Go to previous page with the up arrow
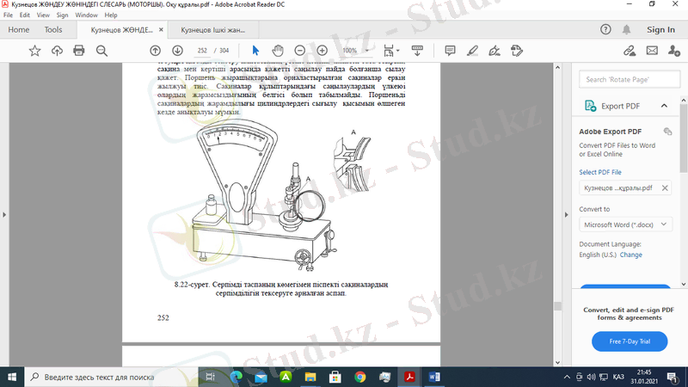Image resolution: width=688 pixels, height=387 pixels. point(155,51)
